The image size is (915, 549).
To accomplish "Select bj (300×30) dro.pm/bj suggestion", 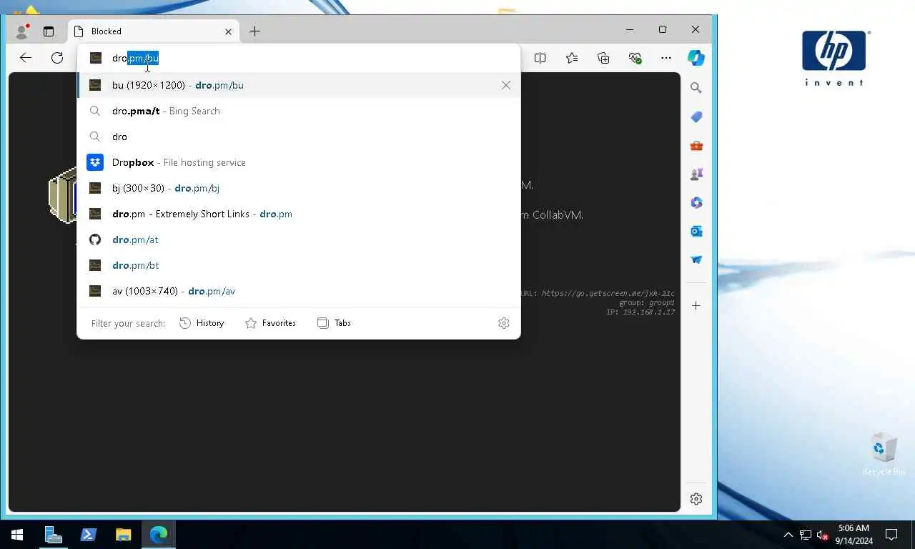I will coord(299,188).
